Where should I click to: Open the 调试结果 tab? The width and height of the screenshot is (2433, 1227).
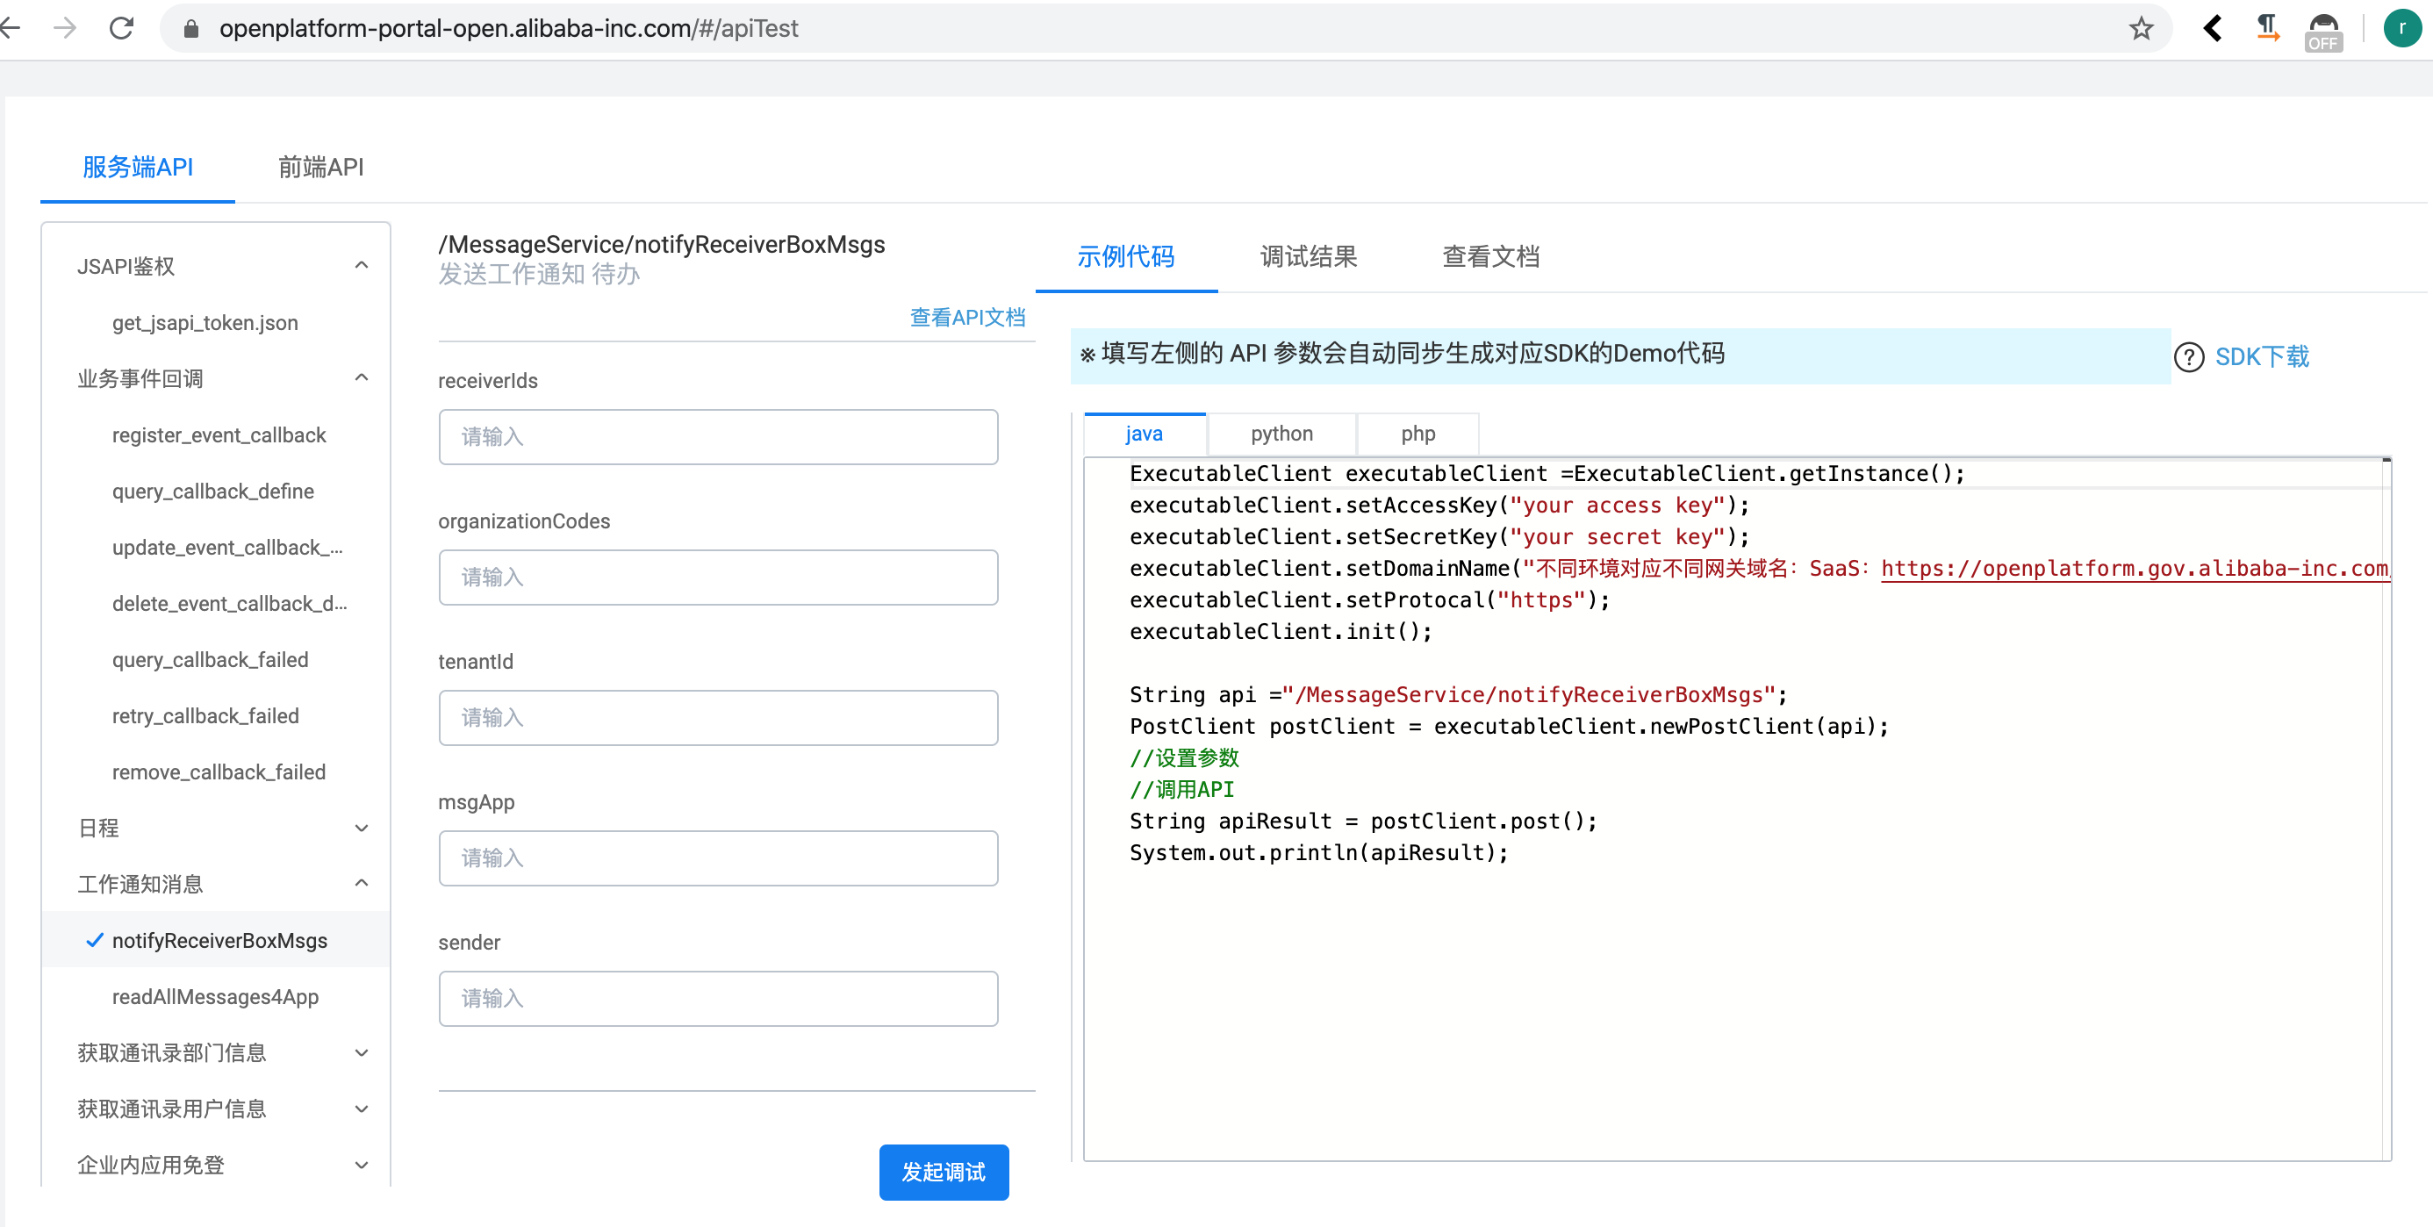point(1308,257)
